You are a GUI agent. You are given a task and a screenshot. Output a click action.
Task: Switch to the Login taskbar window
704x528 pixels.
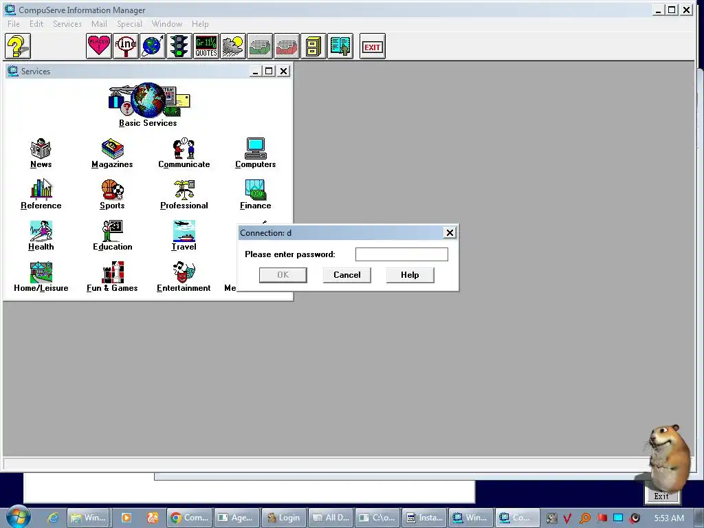point(284,518)
